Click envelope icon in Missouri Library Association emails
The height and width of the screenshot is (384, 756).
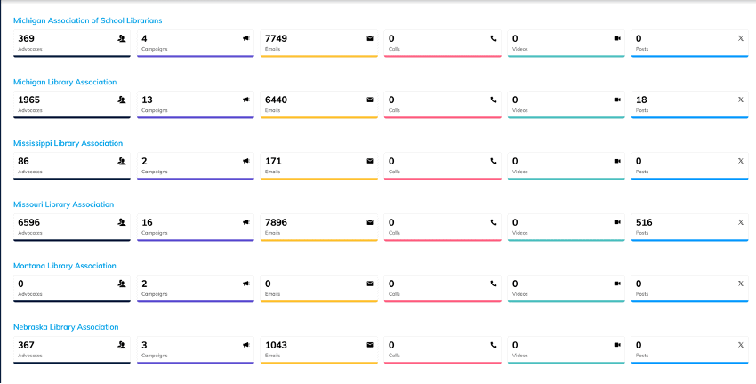(370, 222)
